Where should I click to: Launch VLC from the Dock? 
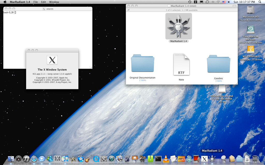(166, 159)
